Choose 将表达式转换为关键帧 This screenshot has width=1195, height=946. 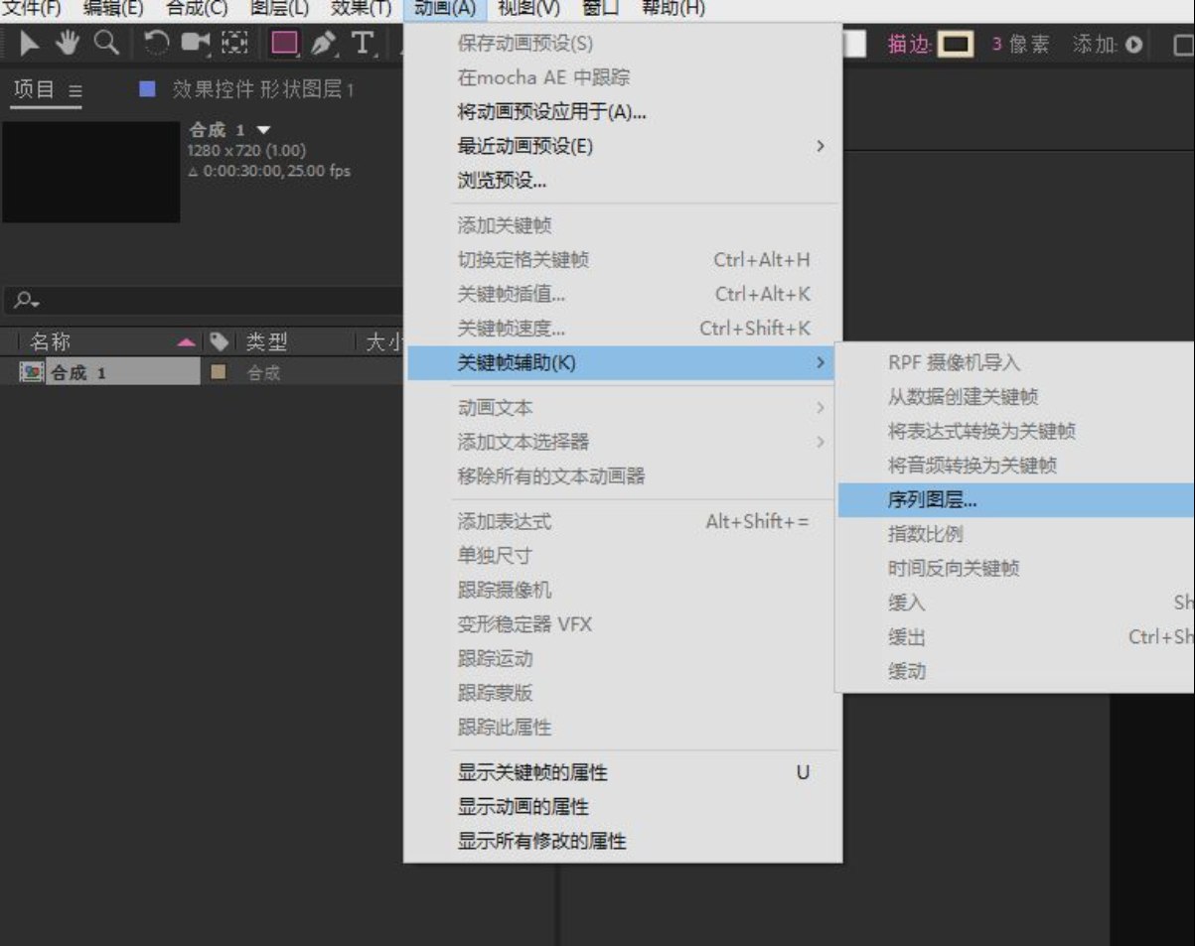(1016, 432)
